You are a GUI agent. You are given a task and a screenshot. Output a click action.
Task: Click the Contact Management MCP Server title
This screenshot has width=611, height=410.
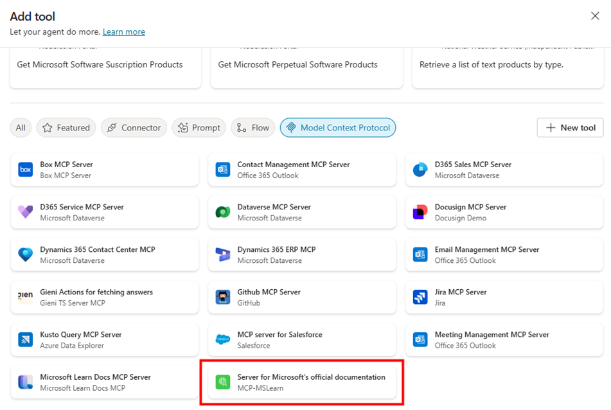(294, 165)
